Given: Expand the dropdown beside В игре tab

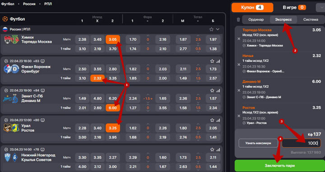Looking at the screenshot, I should (320, 8).
